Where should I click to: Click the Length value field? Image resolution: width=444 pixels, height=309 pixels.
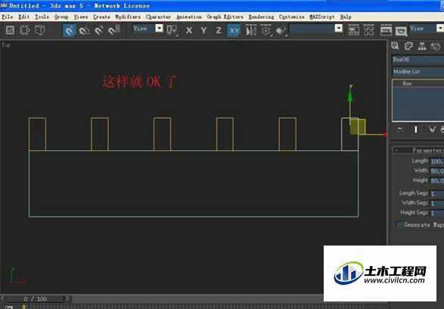(x=437, y=161)
